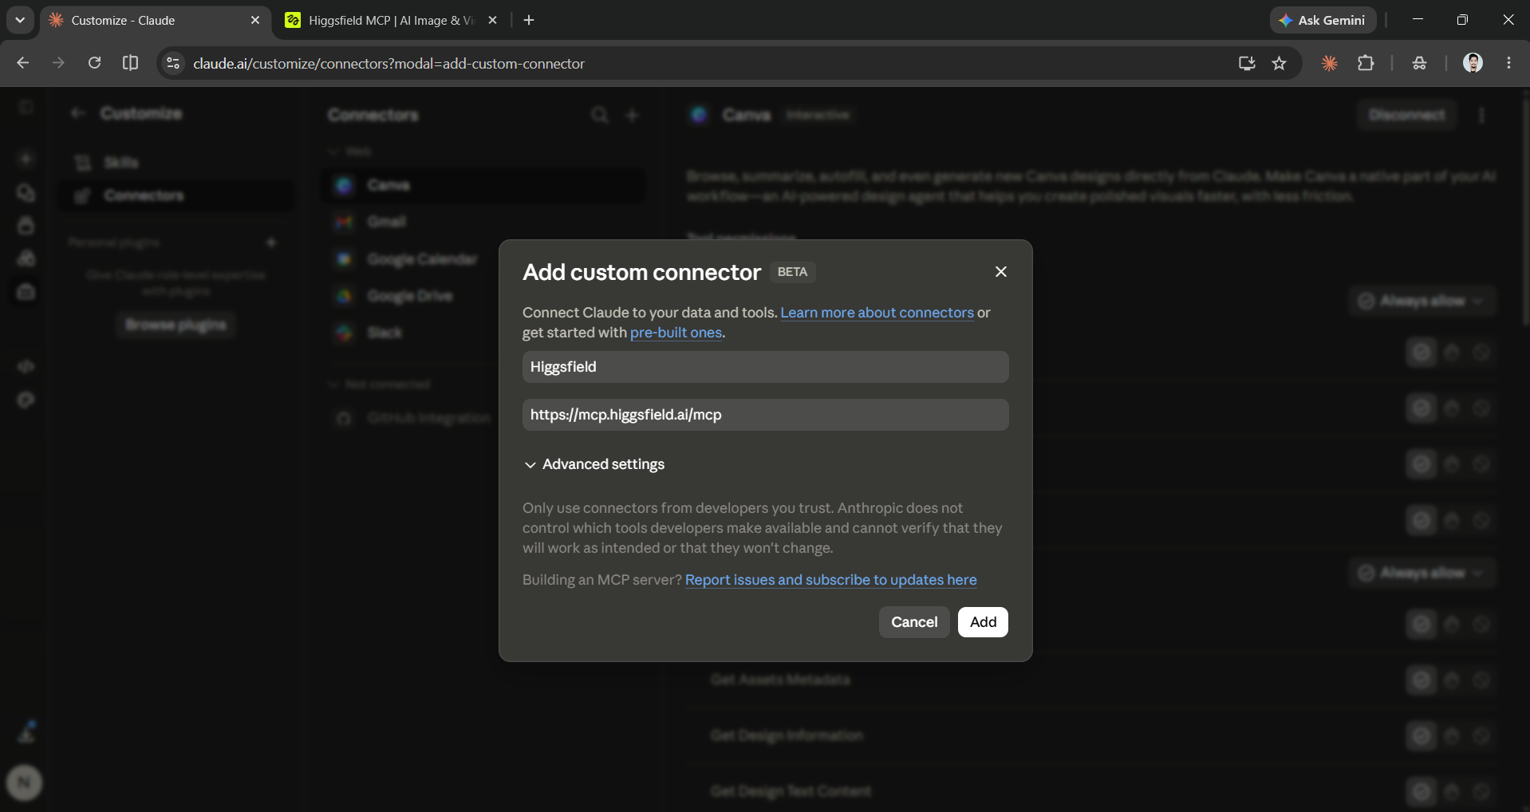Go forward in browser history

pyautogui.click(x=58, y=63)
